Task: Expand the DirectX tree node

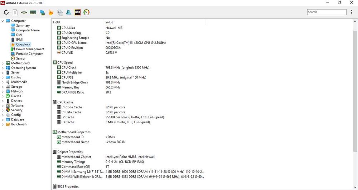Action: click(x=3, y=96)
